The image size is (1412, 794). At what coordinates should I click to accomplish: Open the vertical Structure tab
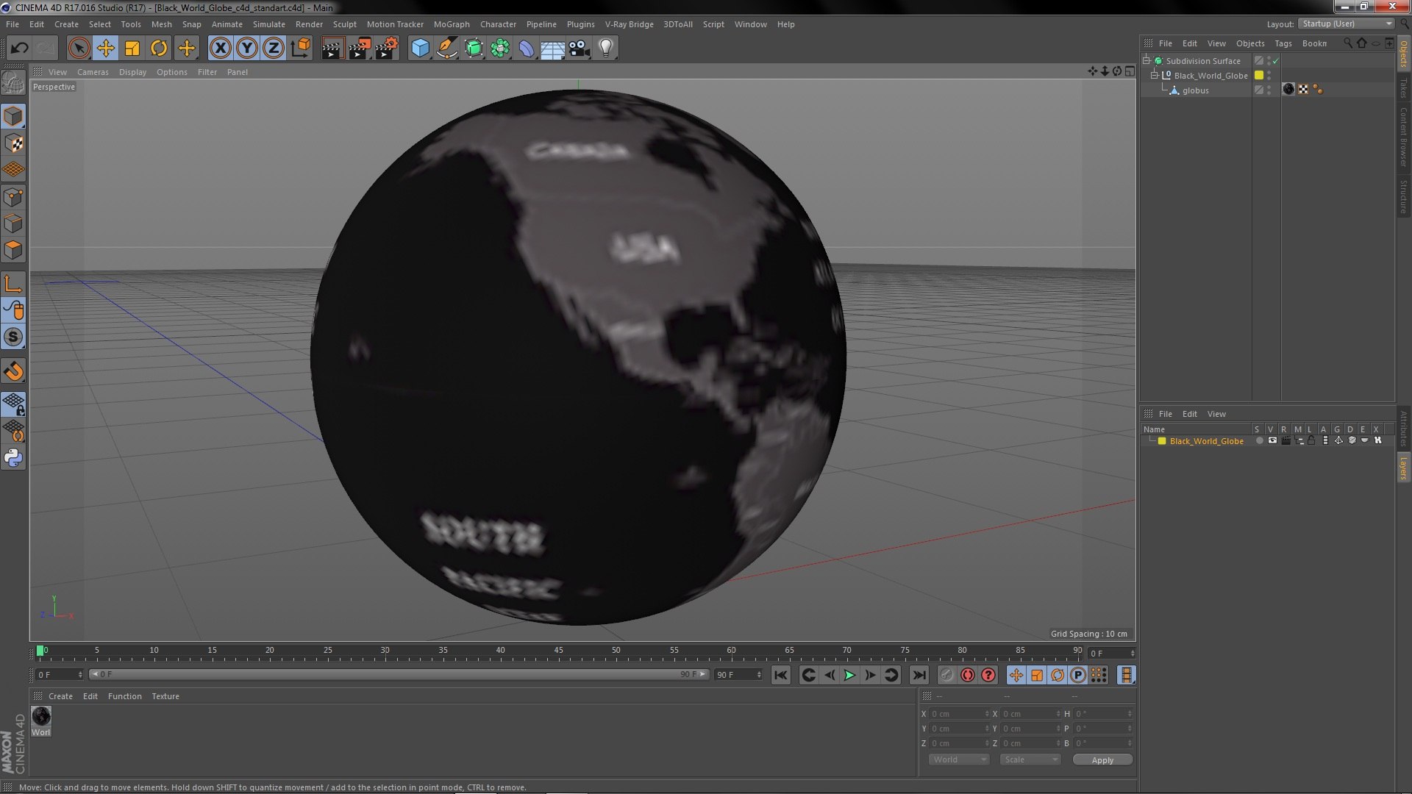click(1404, 196)
